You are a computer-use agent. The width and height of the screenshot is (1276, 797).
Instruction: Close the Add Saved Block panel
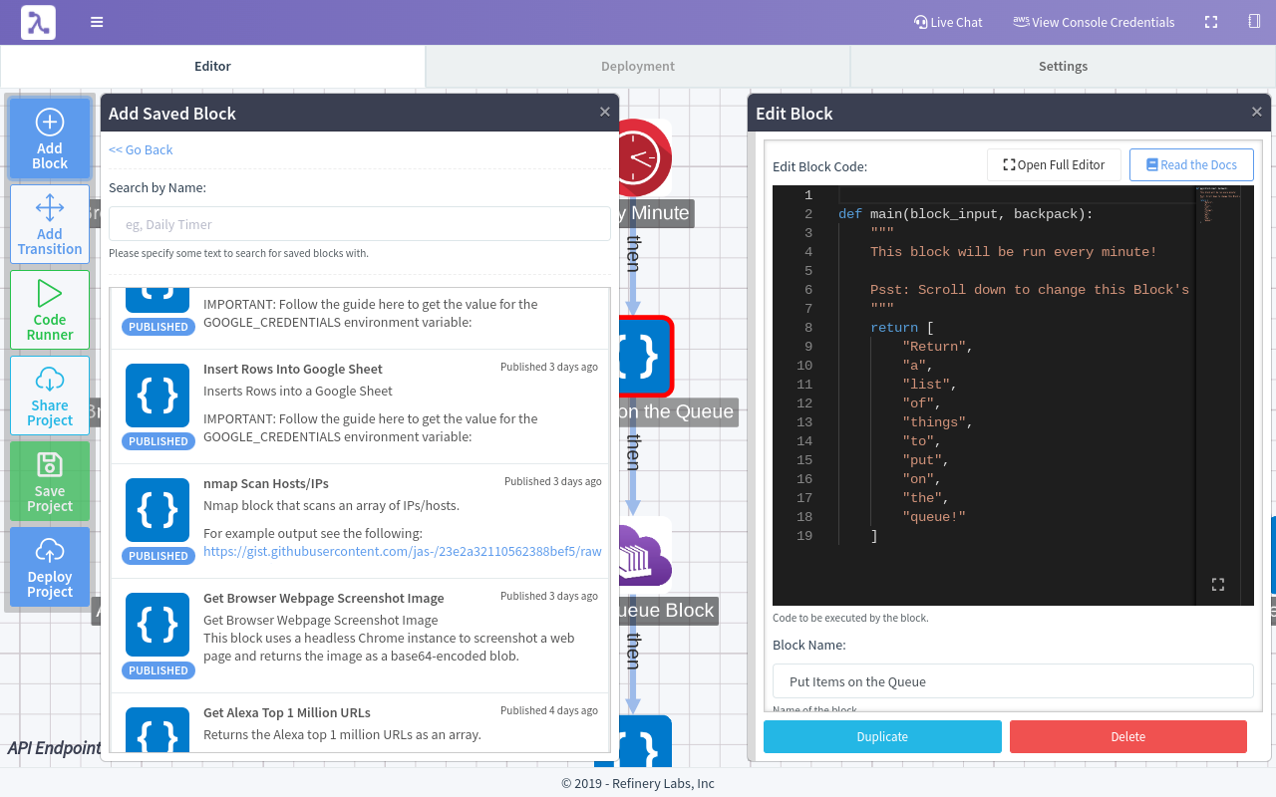tap(604, 112)
